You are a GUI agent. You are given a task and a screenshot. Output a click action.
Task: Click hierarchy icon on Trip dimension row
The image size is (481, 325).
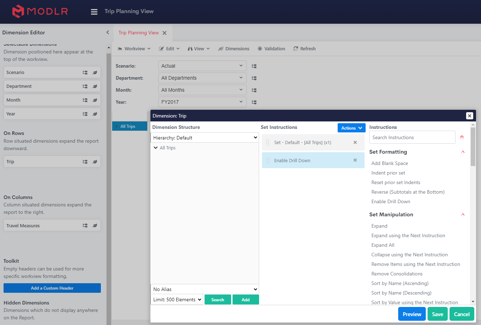pyautogui.click(x=85, y=162)
